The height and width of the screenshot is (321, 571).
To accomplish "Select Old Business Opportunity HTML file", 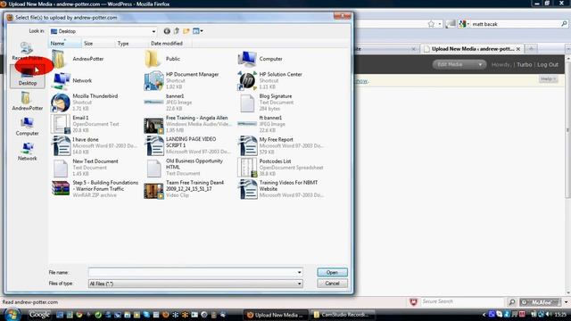I will (153, 168).
